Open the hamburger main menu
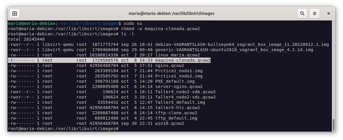Screen dimensions: 343x140 tap(315, 13)
